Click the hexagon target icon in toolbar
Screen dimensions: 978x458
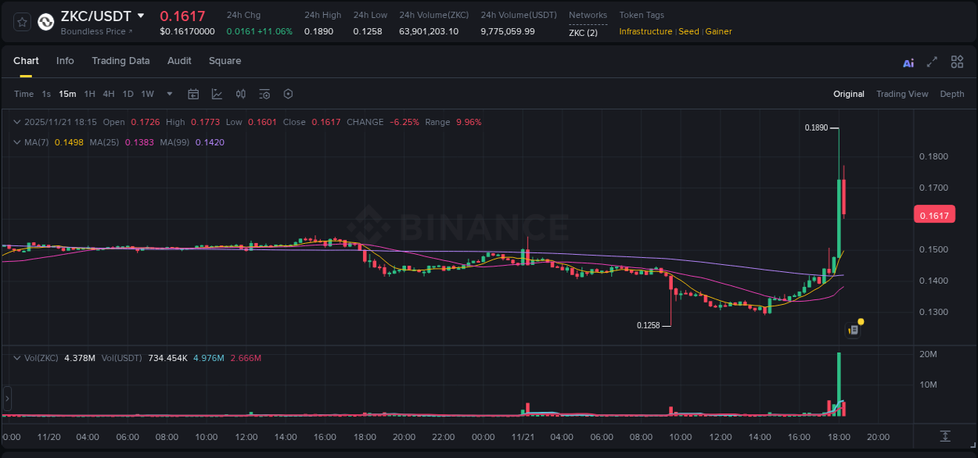pyautogui.click(x=288, y=94)
